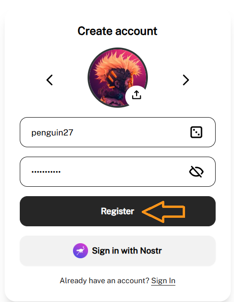
Task: Submit the form with the Register button
Action: coord(118,211)
